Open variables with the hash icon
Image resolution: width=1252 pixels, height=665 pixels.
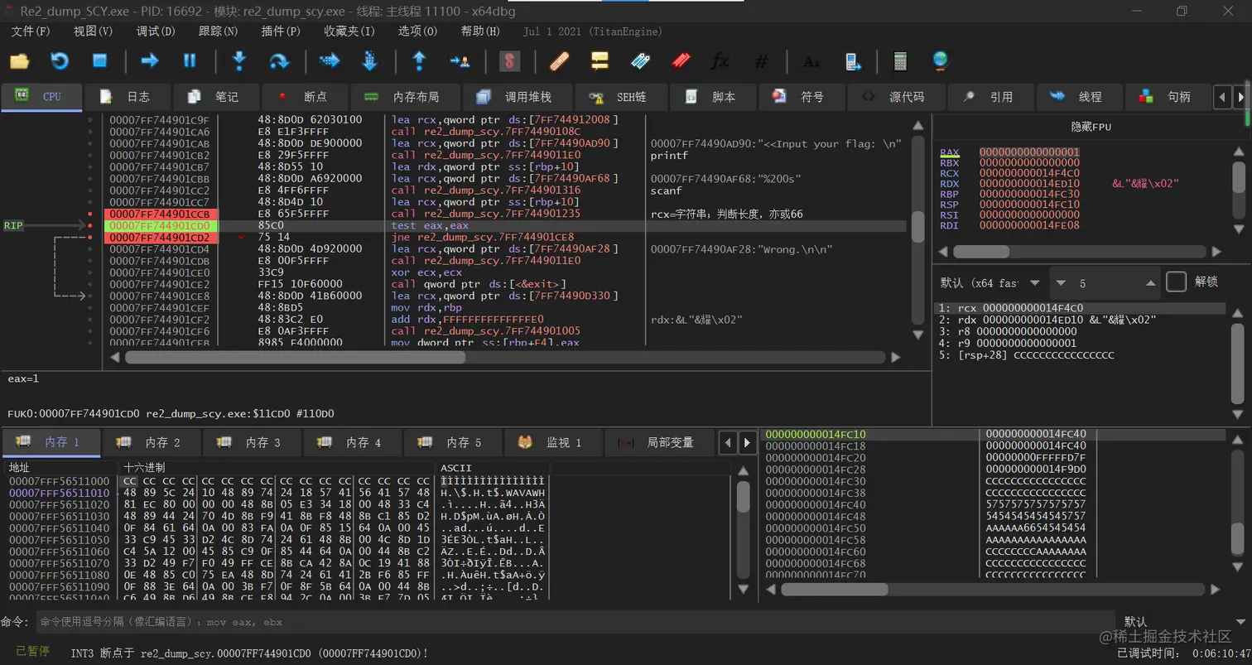click(x=762, y=61)
